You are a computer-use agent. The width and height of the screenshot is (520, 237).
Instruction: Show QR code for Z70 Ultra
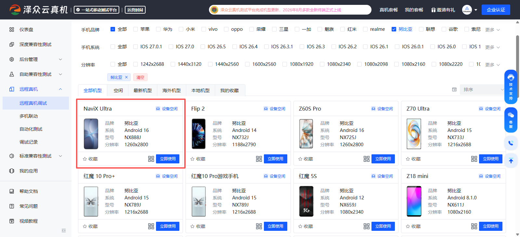point(474,159)
